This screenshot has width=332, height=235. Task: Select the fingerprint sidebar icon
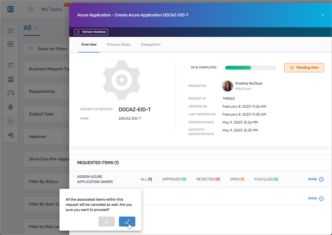tap(11, 107)
